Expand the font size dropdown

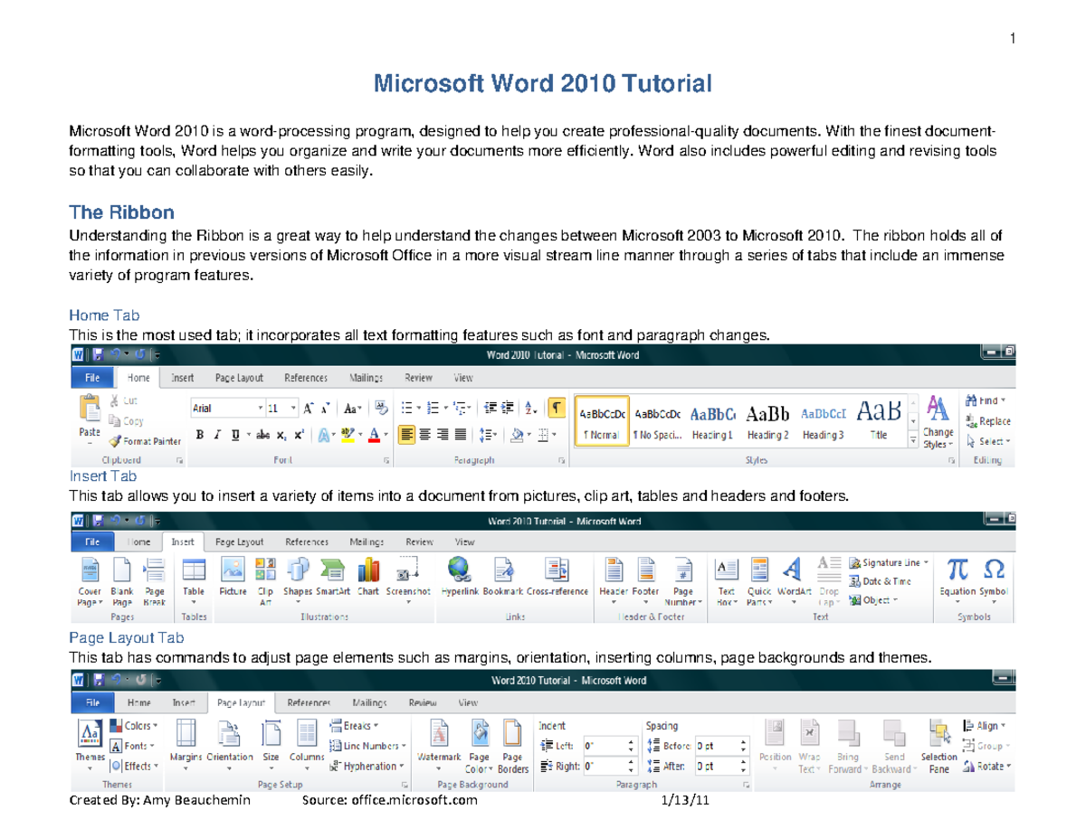click(x=293, y=409)
